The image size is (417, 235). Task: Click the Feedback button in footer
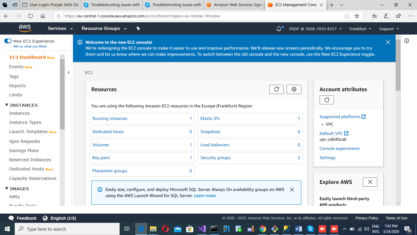click(23, 218)
